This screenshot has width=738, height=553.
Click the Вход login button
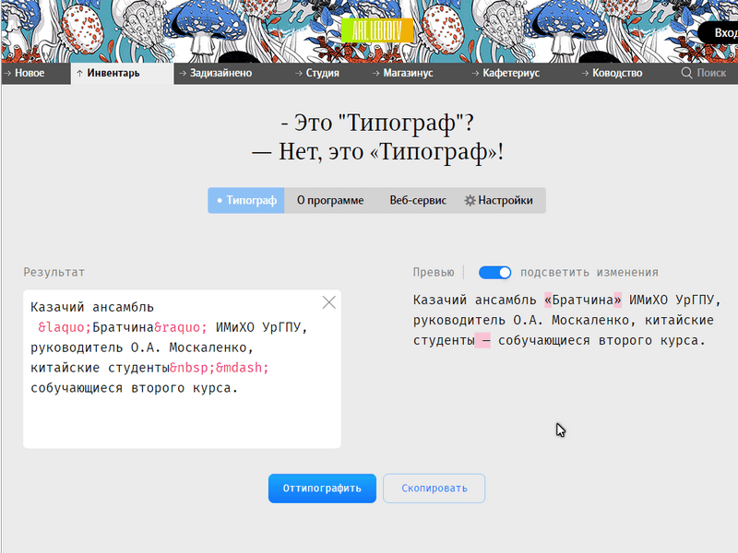(720, 33)
